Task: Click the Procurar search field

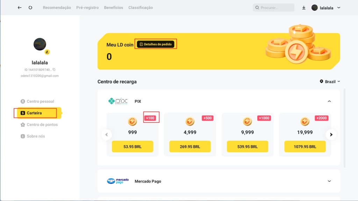Action: pos(273,8)
